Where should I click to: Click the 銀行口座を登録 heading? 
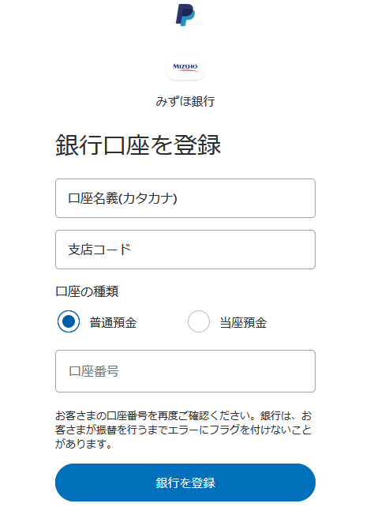(x=138, y=145)
